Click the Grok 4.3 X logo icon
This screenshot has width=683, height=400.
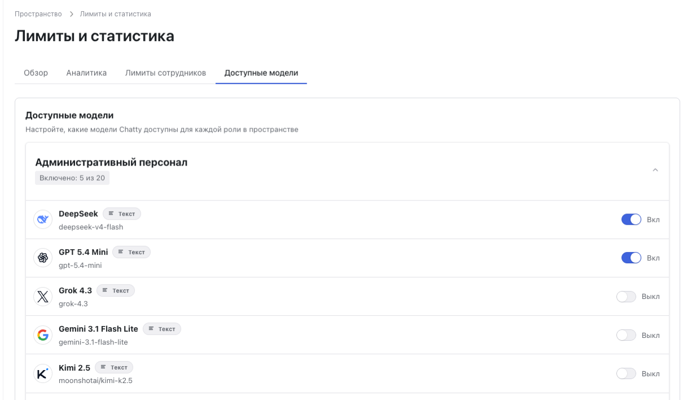click(x=43, y=296)
